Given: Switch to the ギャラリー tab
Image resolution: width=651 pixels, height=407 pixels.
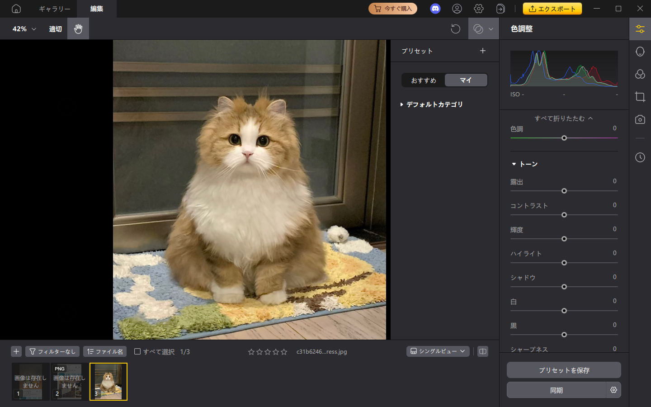Looking at the screenshot, I should (x=54, y=9).
